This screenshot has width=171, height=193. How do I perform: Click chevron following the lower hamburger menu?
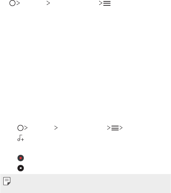(121, 128)
